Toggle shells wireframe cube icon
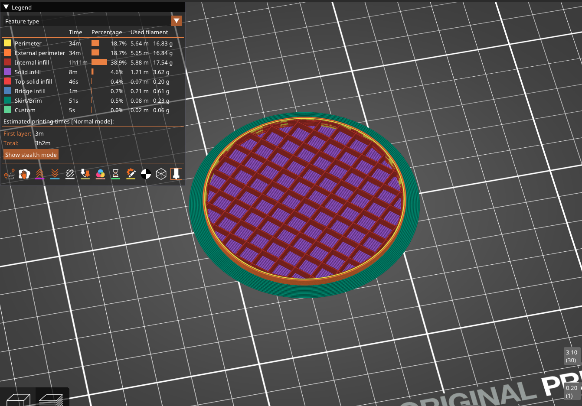582x406 pixels. [161, 174]
